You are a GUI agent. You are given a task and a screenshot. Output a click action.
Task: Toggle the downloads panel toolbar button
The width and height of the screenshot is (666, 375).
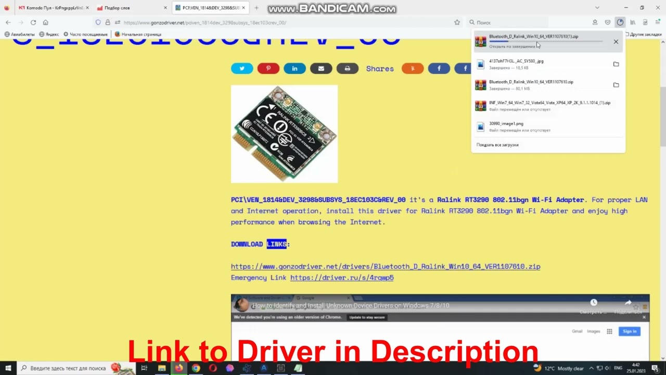(620, 22)
